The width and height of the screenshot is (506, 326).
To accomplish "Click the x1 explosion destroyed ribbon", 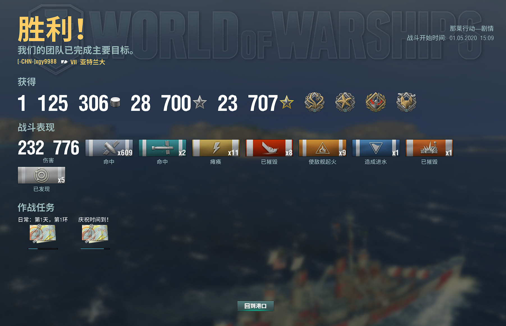I will (x=429, y=148).
